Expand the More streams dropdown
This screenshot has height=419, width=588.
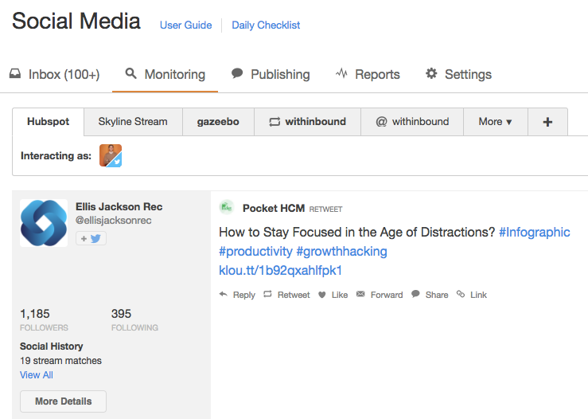(x=496, y=122)
